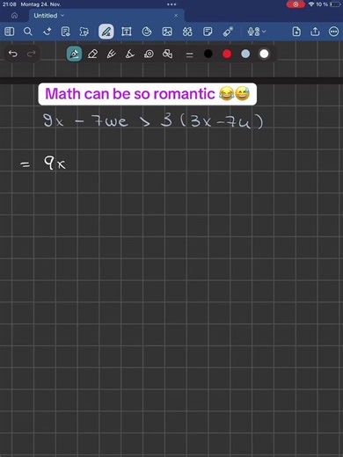Viewport: 343px width, 457px height.
Task: Open the share export icon
Action: pyautogui.click(x=315, y=31)
